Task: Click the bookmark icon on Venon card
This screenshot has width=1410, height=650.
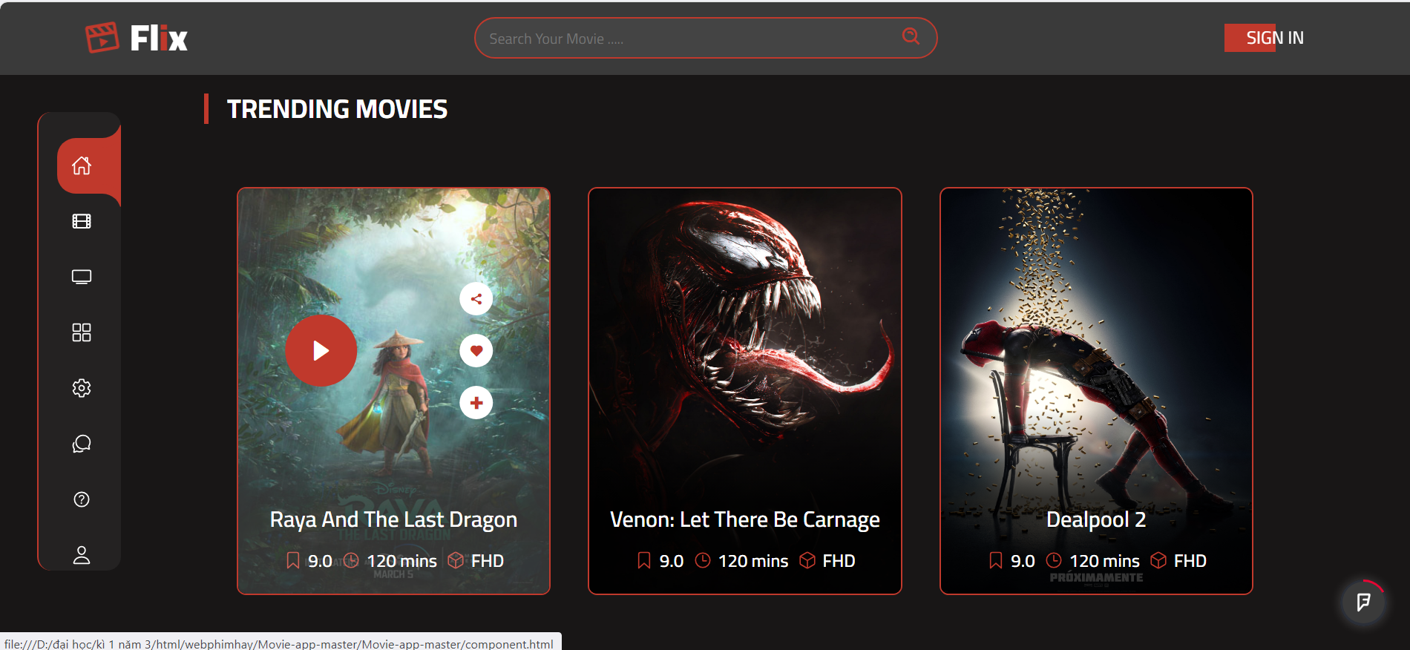Action: click(644, 561)
